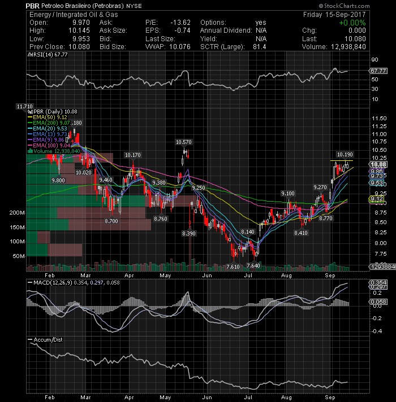Click the 10.570 peak price label

(184, 142)
